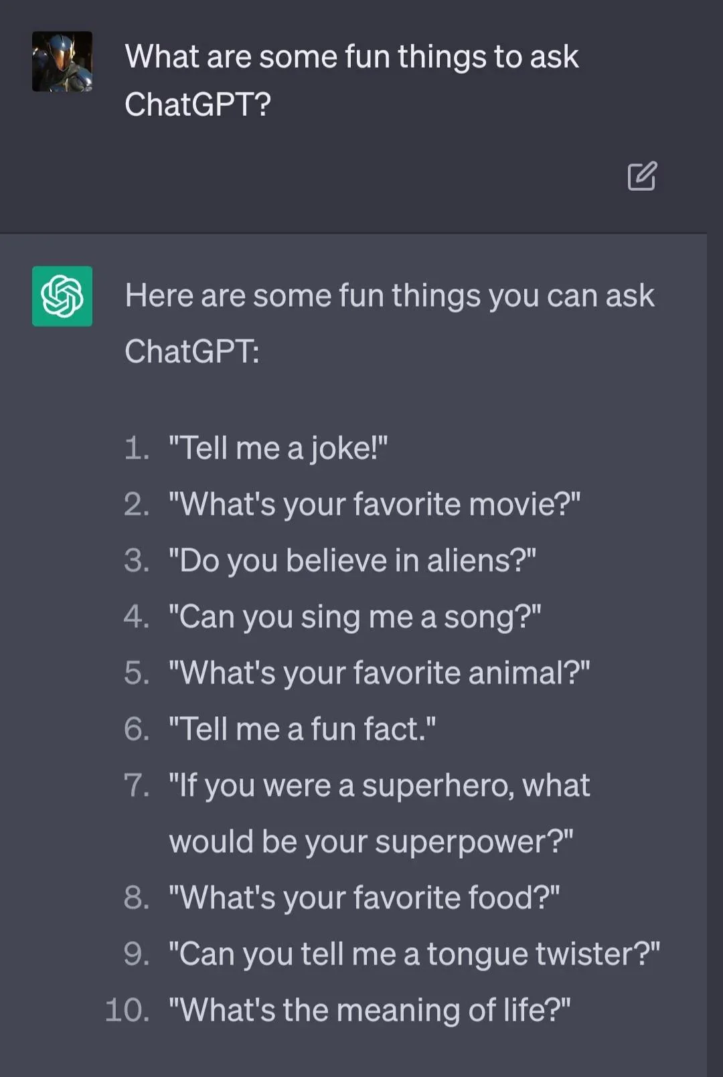Select "What's your favorite movie?" suggestion

(374, 504)
